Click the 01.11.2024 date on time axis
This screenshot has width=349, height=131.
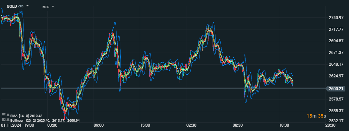pos(11,125)
